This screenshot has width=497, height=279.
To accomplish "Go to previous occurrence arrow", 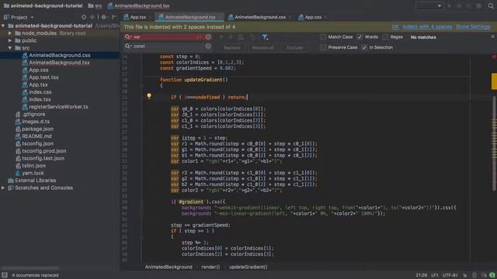I will (221, 37).
